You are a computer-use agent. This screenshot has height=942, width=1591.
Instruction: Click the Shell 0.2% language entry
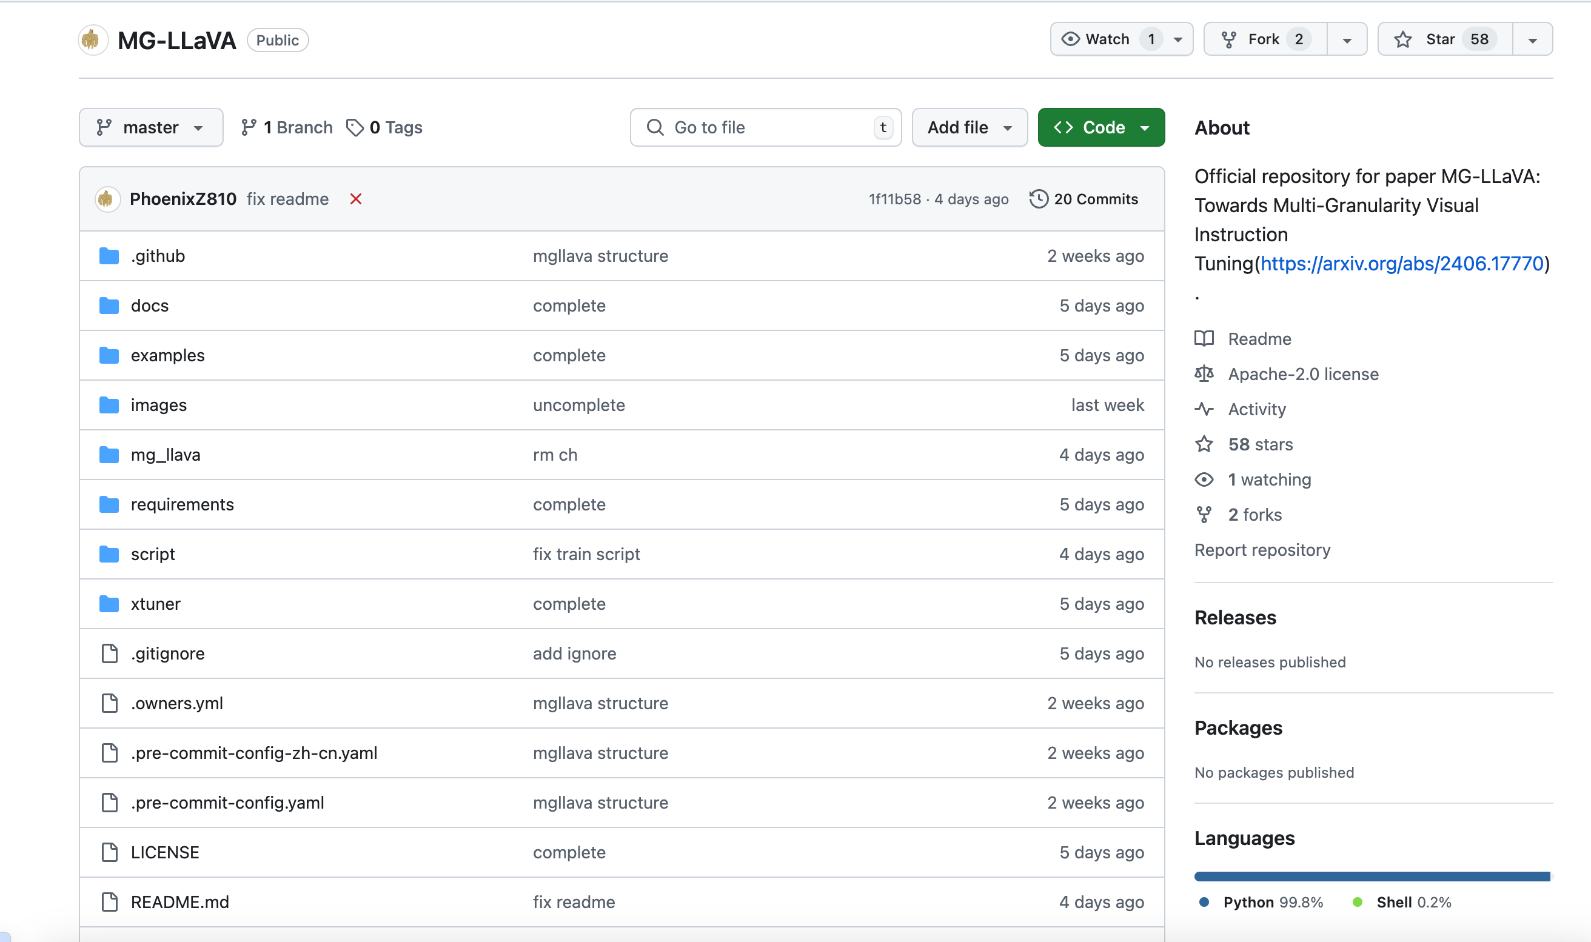pos(1402,902)
